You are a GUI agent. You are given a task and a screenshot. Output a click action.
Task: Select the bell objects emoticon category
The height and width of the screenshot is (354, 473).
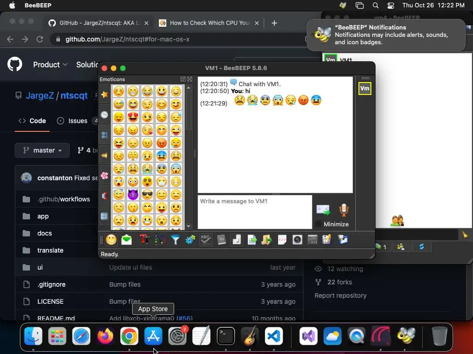pos(104,155)
